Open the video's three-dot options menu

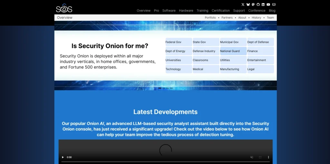[x=268, y=157]
